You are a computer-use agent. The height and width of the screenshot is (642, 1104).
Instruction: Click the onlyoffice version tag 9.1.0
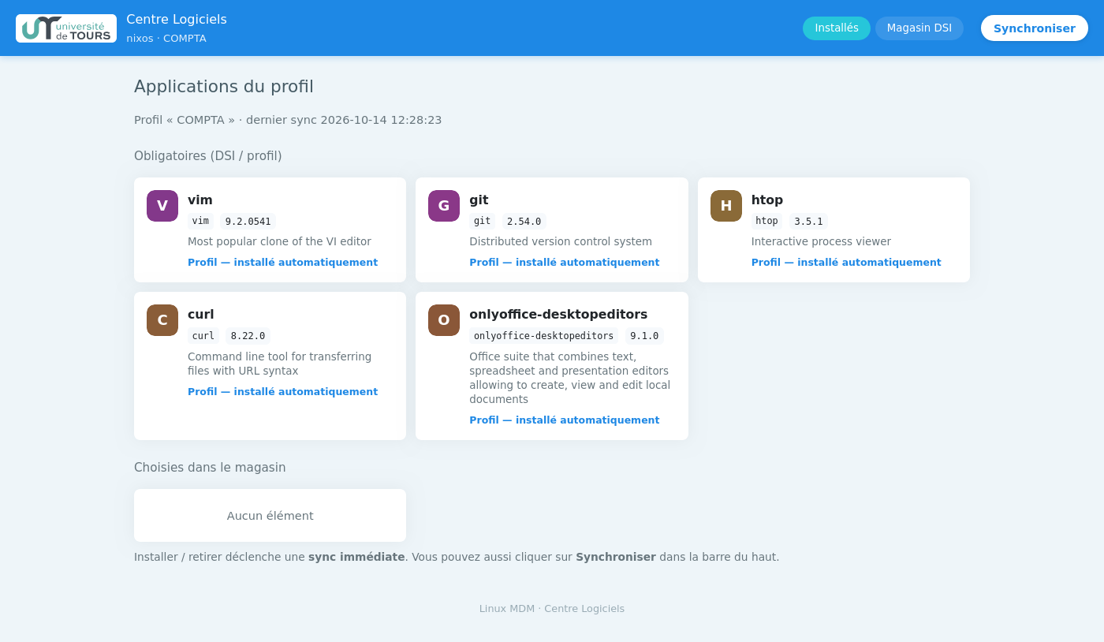point(644,336)
